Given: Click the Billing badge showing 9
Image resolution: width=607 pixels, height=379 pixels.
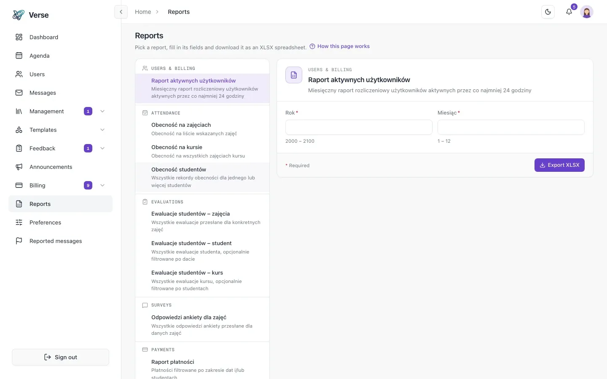Looking at the screenshot, I should click(x=88, y=185).
